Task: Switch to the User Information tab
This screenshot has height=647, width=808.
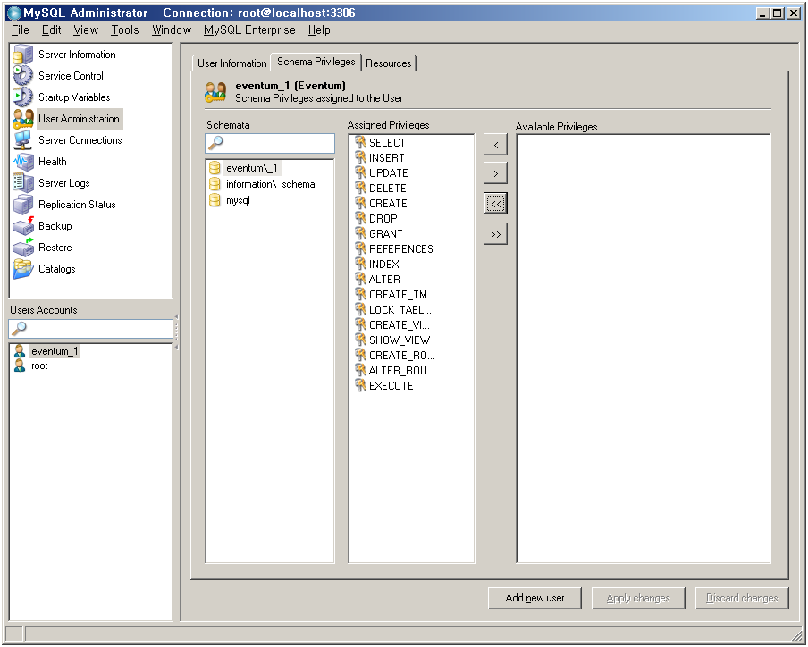Action: [x=231, y=63]
